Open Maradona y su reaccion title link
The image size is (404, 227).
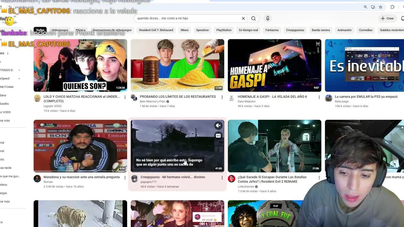(x=81, y=177)
